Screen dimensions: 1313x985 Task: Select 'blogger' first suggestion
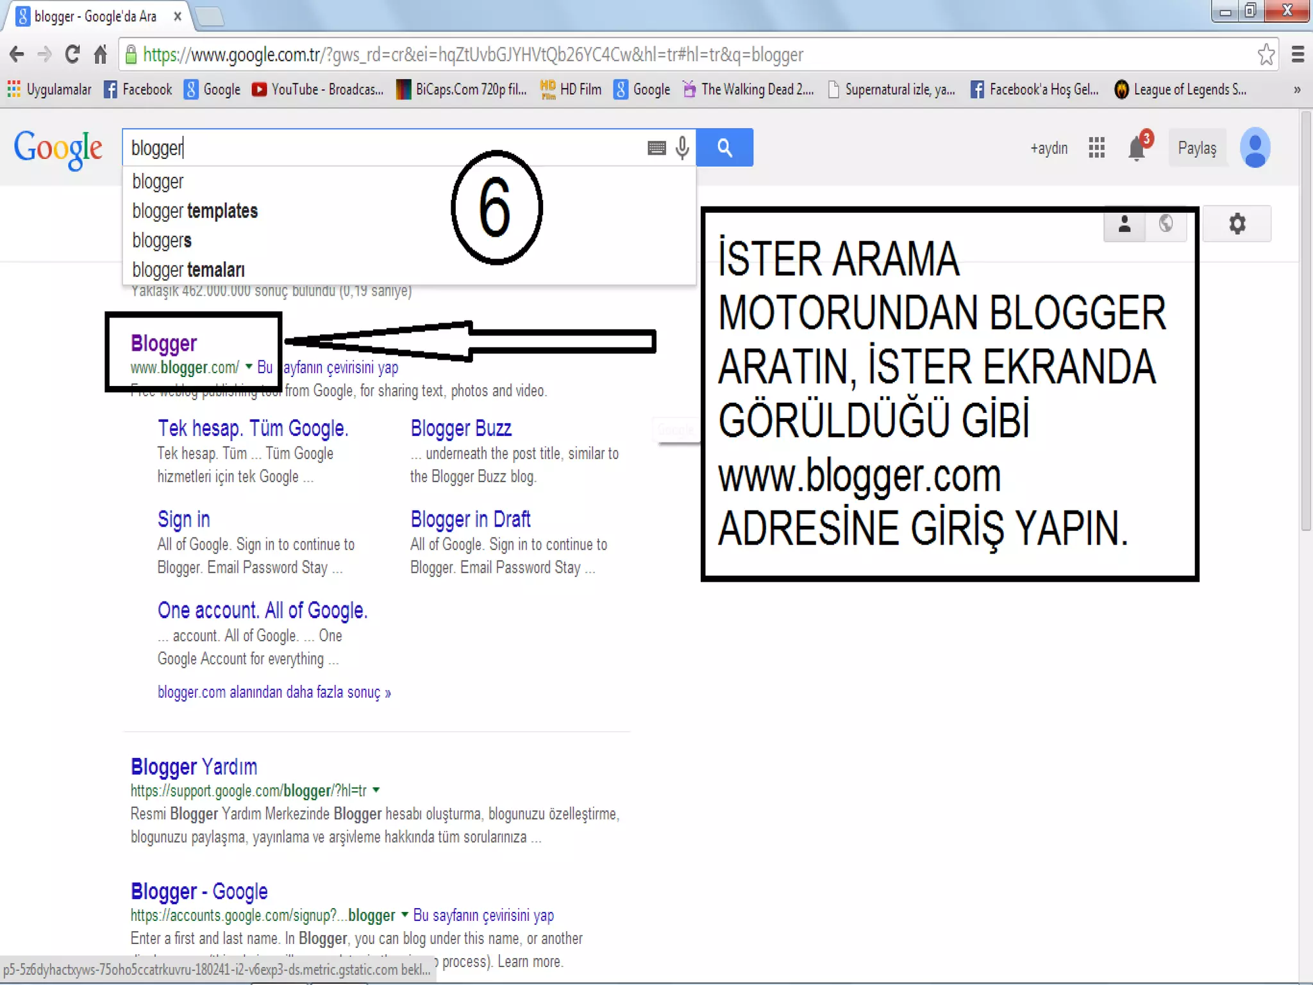tap(409, 181)
